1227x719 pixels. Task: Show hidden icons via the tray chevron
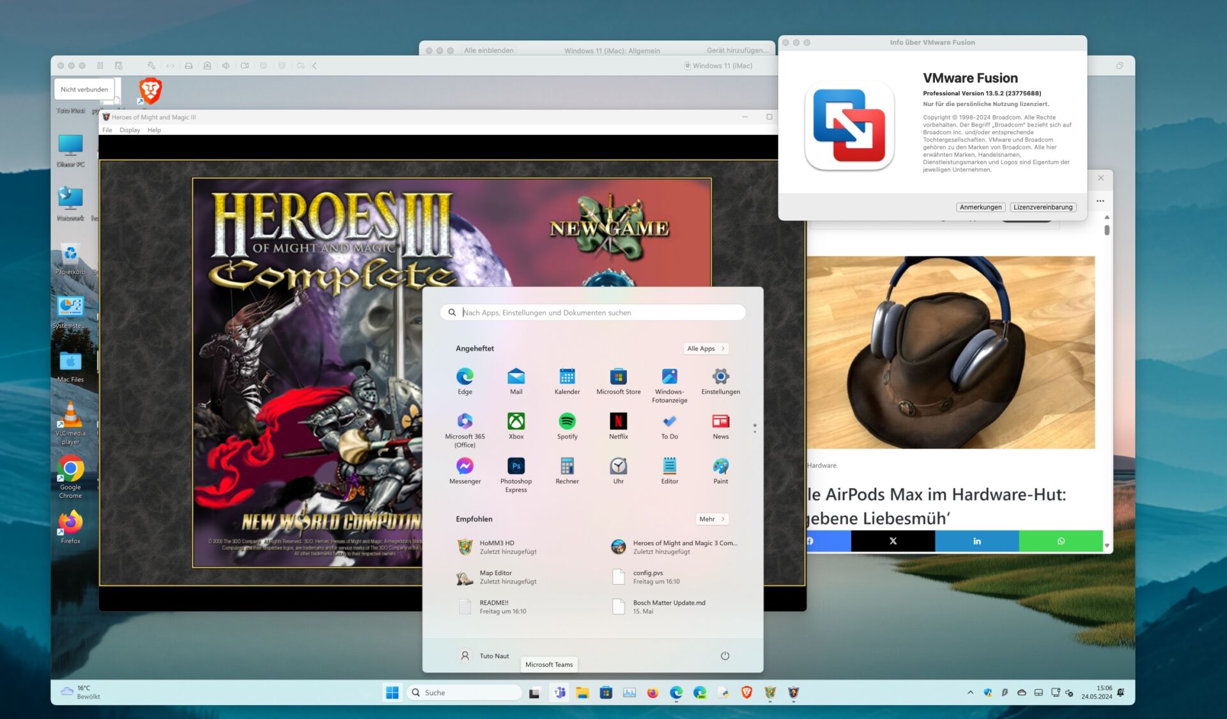click(x=971, y=692)
